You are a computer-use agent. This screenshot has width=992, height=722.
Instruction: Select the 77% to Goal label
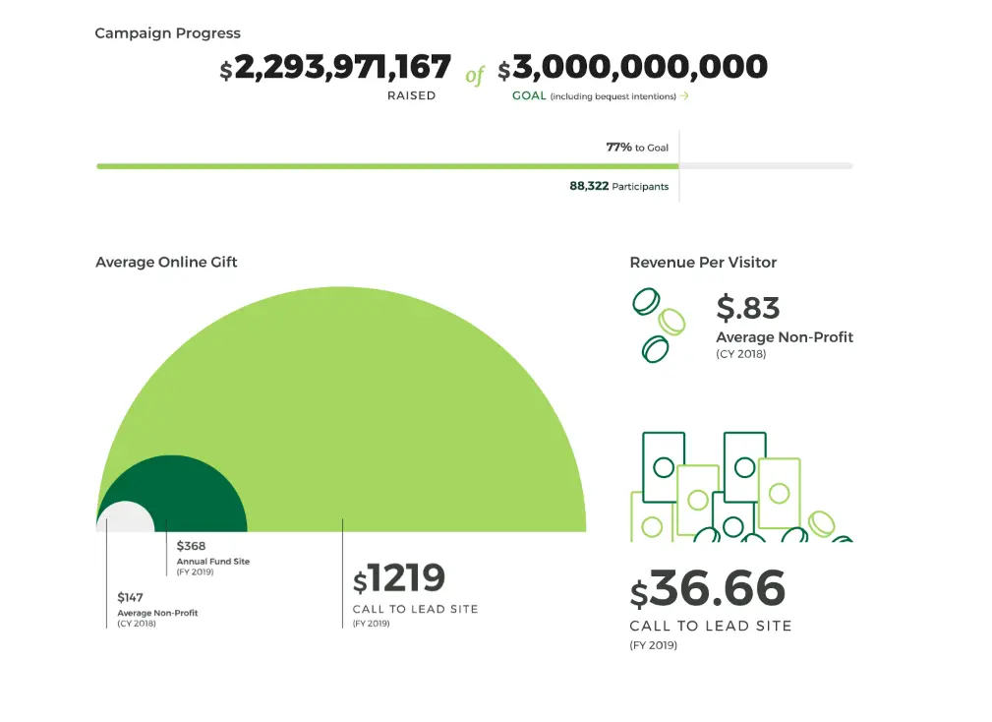coord(637,148)
